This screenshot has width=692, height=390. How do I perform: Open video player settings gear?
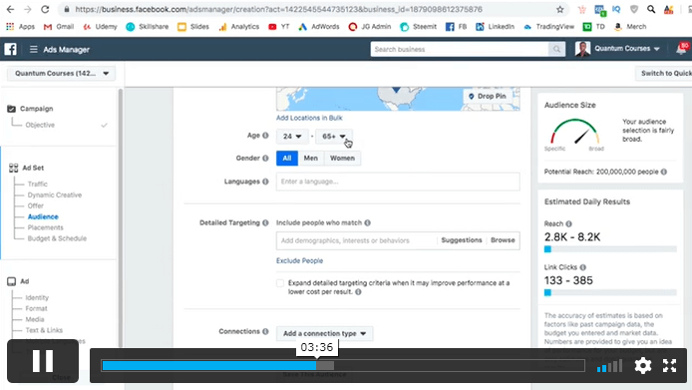pyautogui.click(x=642, y=366)
